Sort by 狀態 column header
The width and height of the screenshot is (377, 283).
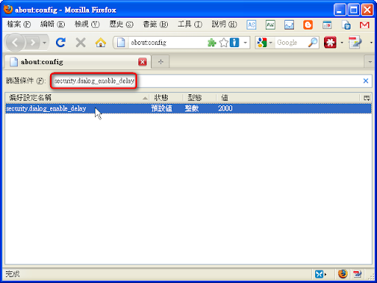pos(166,98)
